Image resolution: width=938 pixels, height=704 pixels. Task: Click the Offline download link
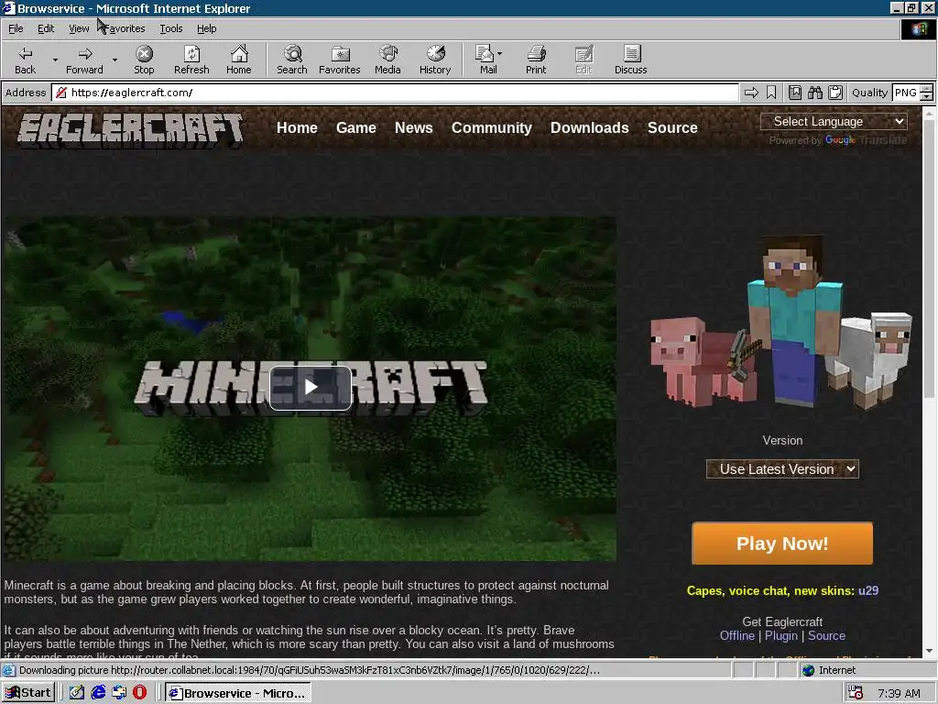tap(736, 636)
